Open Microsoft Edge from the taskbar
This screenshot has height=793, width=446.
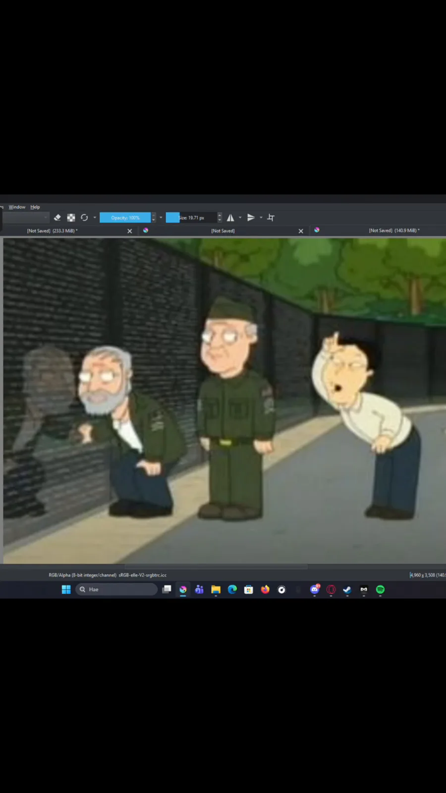(x=232, y=589)
